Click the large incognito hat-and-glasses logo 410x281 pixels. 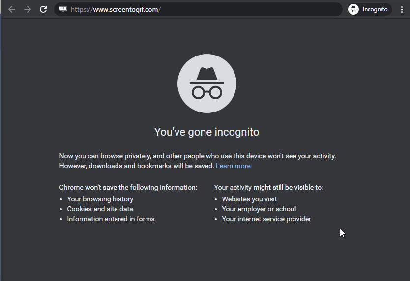(206, 84)
